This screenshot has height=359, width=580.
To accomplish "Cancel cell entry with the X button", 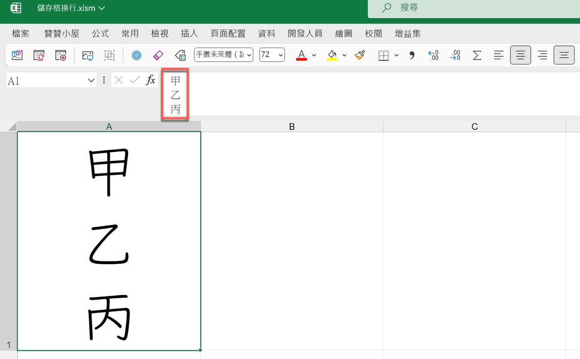I will (118, 80).
